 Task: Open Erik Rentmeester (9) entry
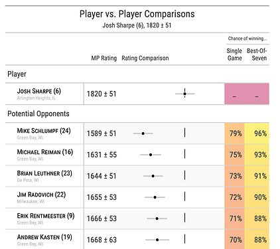pos(46,216)
